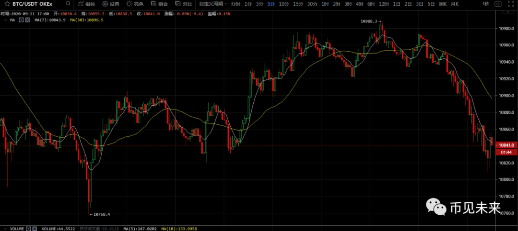518x231 pixels.
Task: Collapse MA indicator legend chevron
Action: [x=5, y=20]
